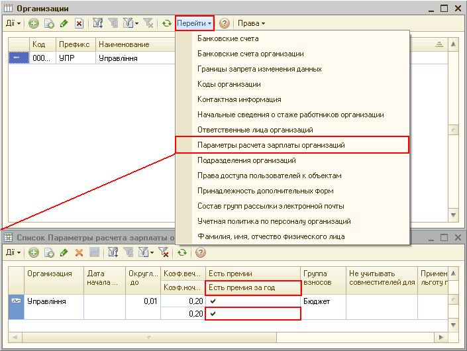Click the Перейти button in the toolbar
The image size is (467, 351).
[x=194, y=24]
